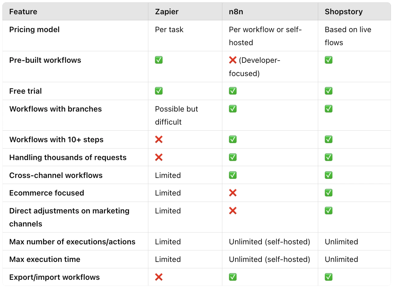The image size is (394, 288).
Task: Click n8n's red X for Pre-built workflows
Action: point(233,60)
